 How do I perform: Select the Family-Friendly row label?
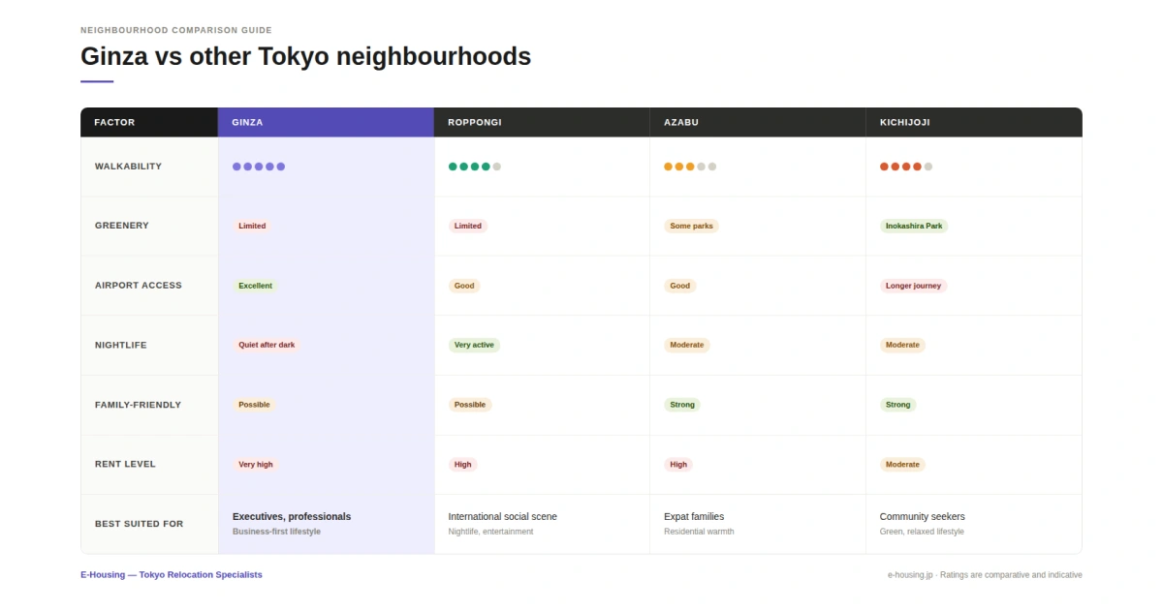point(138,405)
